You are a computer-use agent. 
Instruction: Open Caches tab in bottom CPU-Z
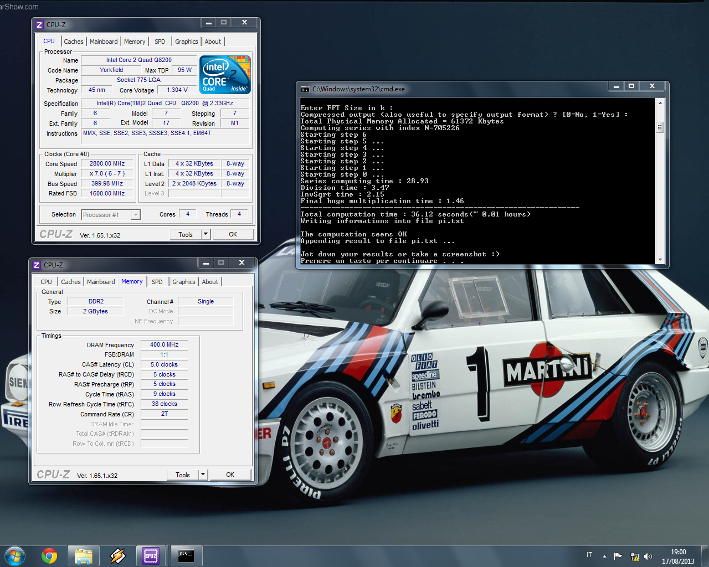point(71,282)
